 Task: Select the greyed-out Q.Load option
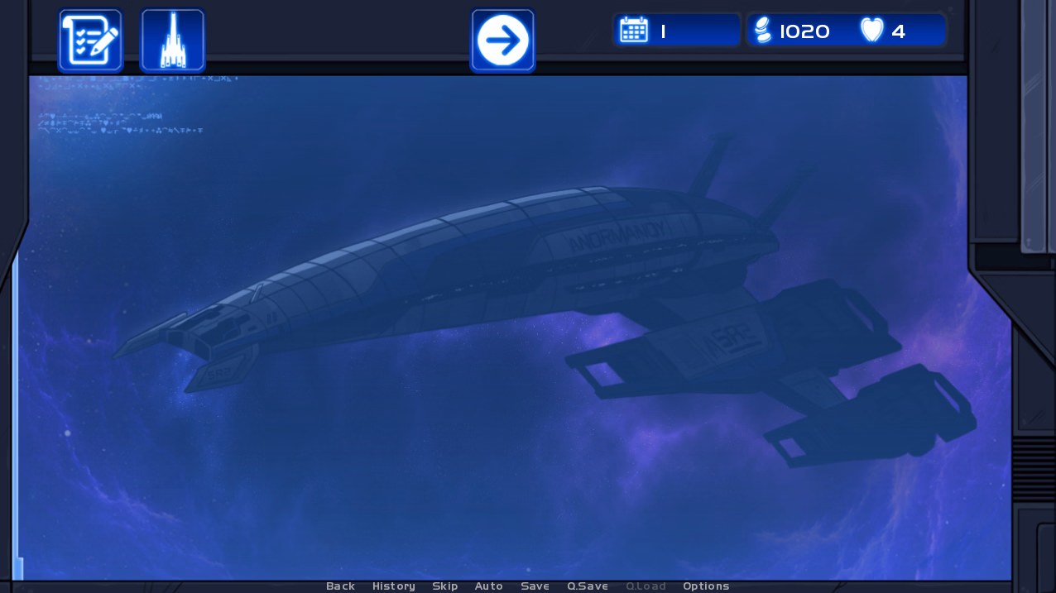coord(646,586)
